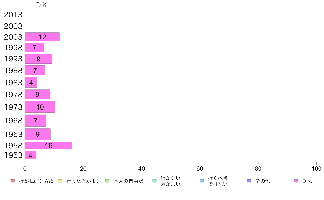Click the teal 行かない方がよい legend swatch

click(155, 181)
